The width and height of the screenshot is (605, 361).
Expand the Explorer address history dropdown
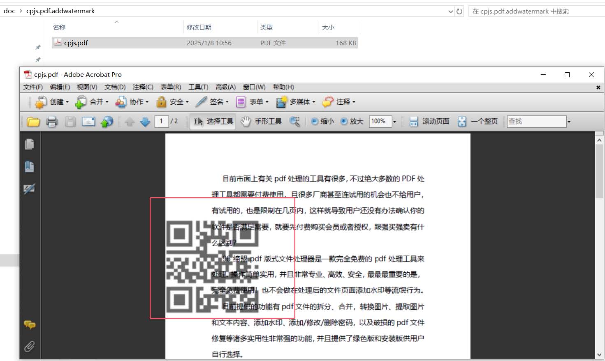pyautogui.click(x=450, y=11)
